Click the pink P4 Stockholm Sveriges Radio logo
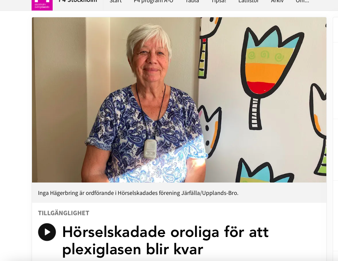The width and height of the screenshot is (338, 261). (42, 4)
